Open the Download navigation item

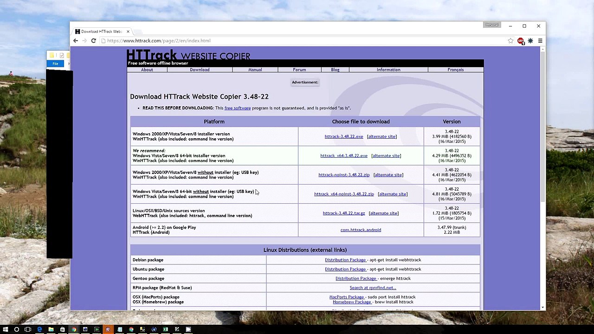[x=200, y=70]
